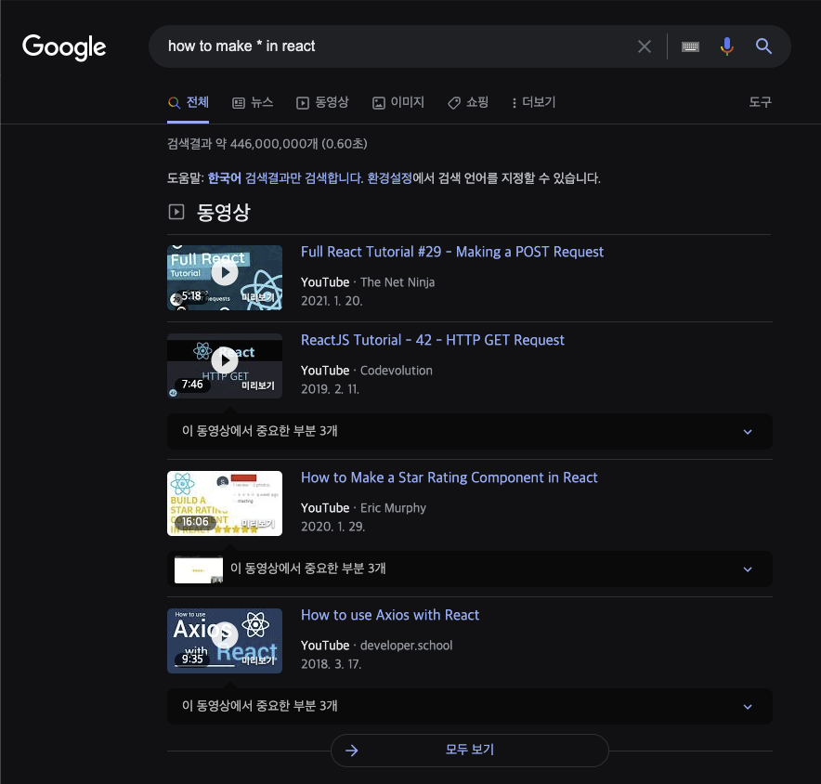Switch to the 이미지 tab

coord(397,103)
